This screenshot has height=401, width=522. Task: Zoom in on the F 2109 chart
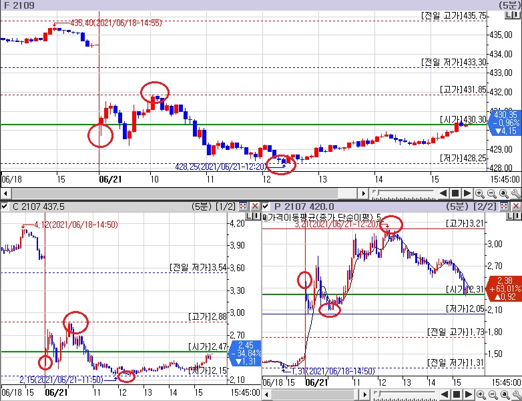[479, 193]
